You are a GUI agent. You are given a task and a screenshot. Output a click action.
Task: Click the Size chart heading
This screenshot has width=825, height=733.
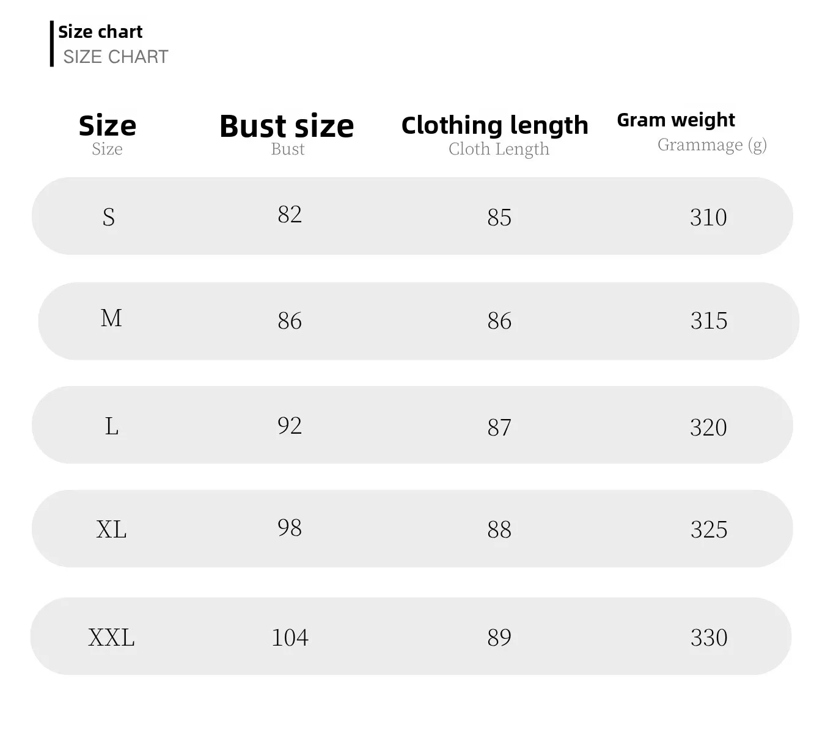tap(100, 32)
